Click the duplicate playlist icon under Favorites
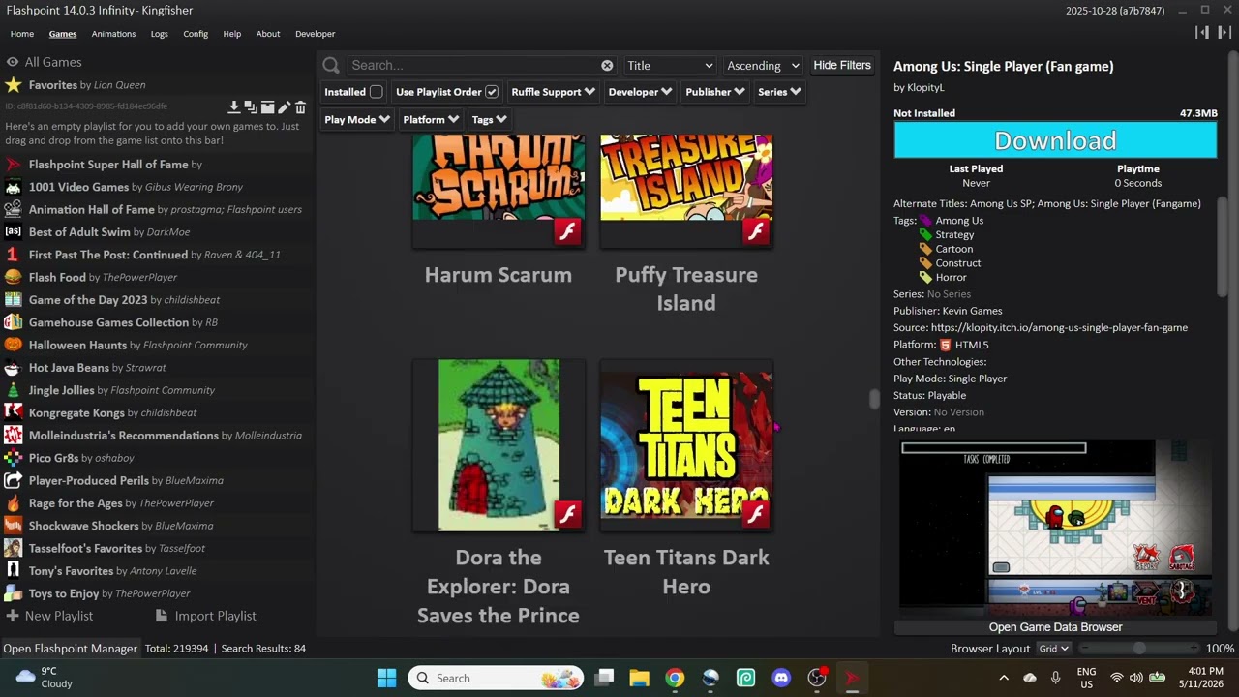This screenshot has width=1239, height=697. 251,107
